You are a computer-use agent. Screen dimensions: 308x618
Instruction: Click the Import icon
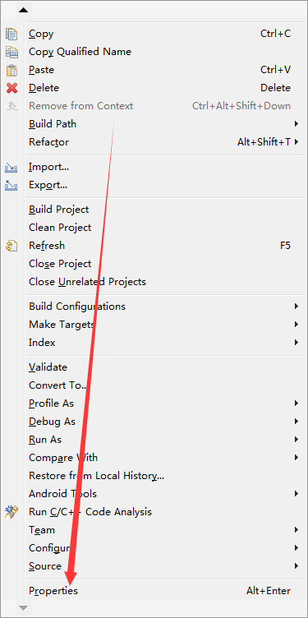point(11,168)
